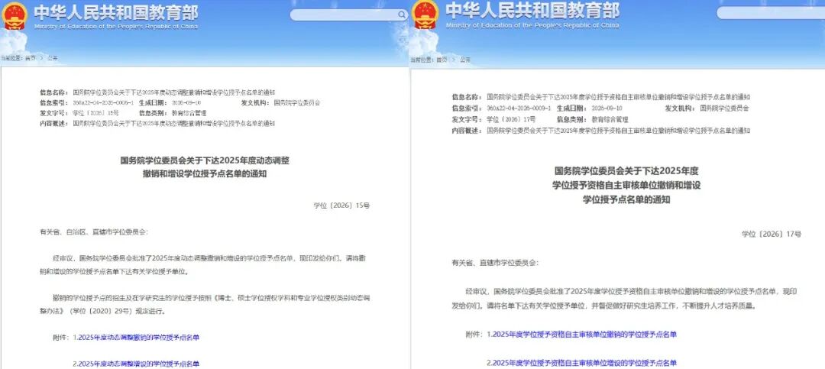Image resolution: width=825 pixels, height=369 pixels.
Task: Open 首页 breadcrumb on the right page
Action: (x=442, y=60)
